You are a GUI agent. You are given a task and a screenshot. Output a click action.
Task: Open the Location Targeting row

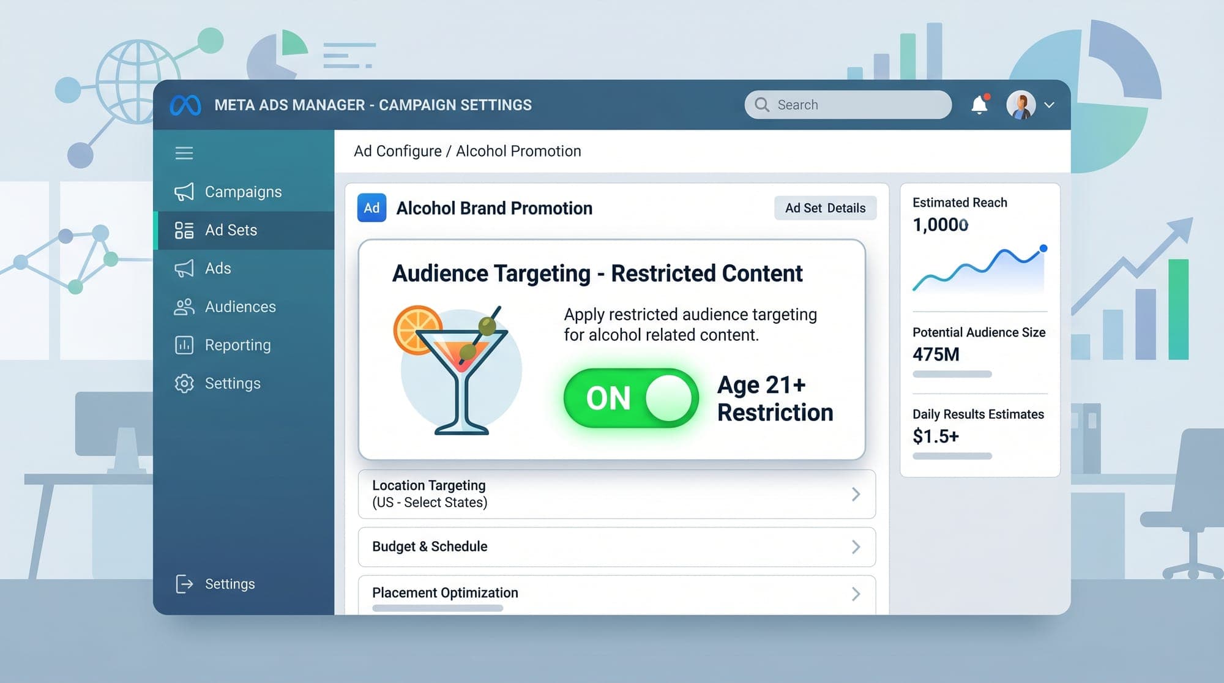[617, 494]
